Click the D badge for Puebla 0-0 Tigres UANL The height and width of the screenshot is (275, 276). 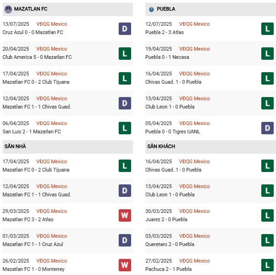tap(267, 128)
